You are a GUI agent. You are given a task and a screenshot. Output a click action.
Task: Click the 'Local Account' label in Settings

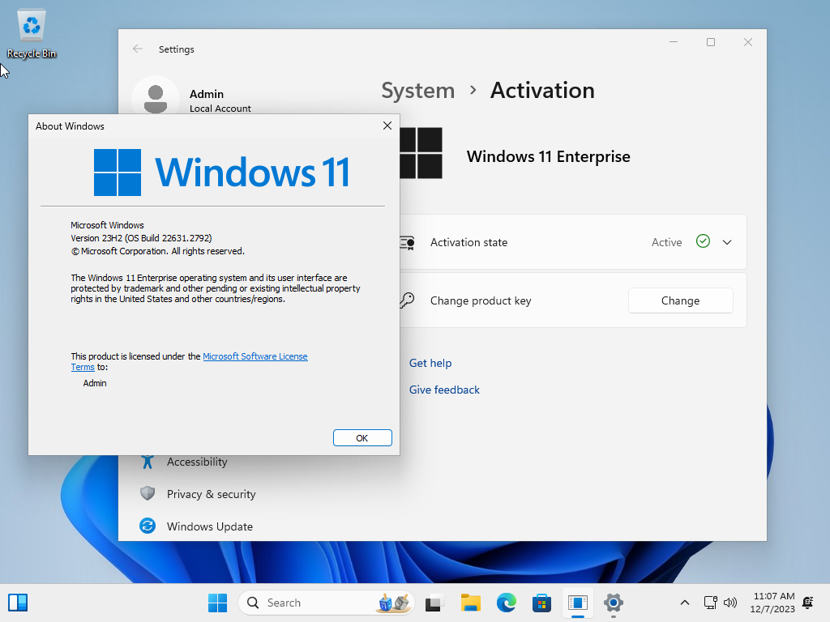[x=220, y=109]
